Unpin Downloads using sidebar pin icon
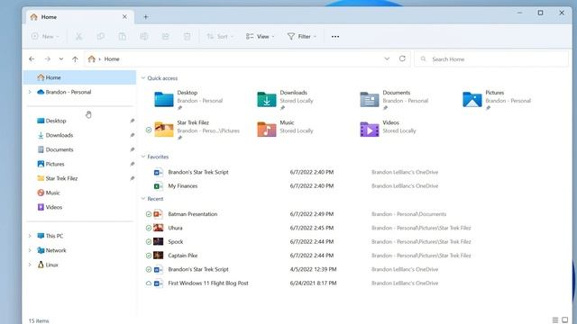The width and height of the screenshot is (577, 324). 132,135
